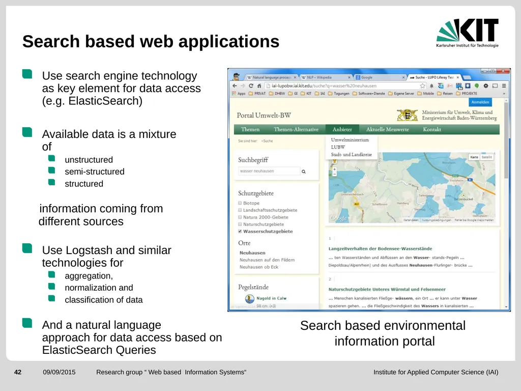521x391 pixels.
Task: Click the Suchbegriff search input field
Action: pos(269,171)
